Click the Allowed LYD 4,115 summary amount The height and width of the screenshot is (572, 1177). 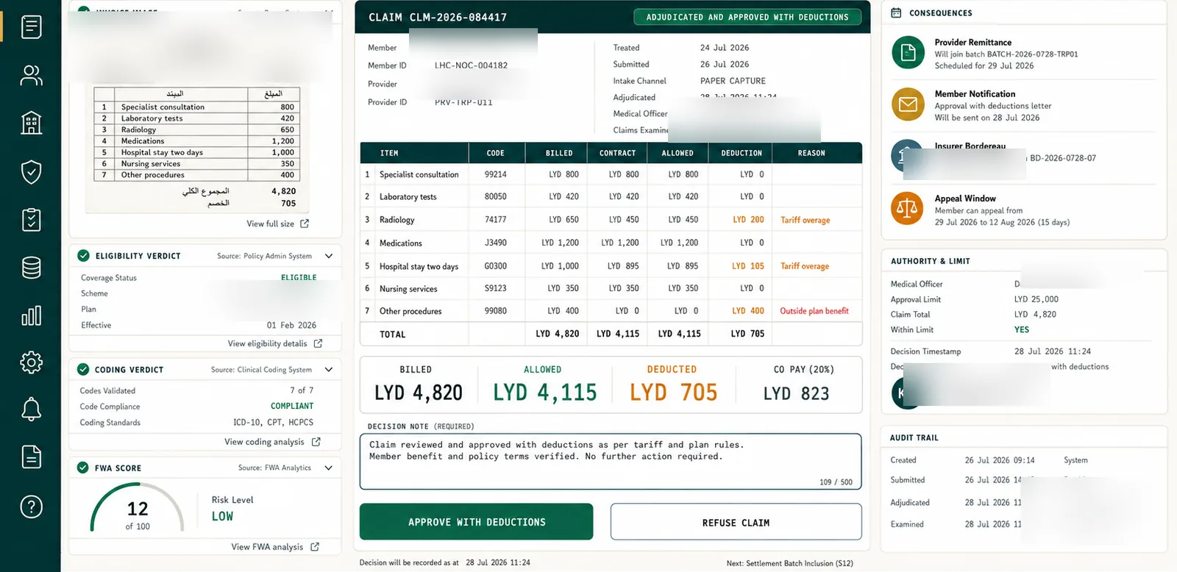[544, 393]
